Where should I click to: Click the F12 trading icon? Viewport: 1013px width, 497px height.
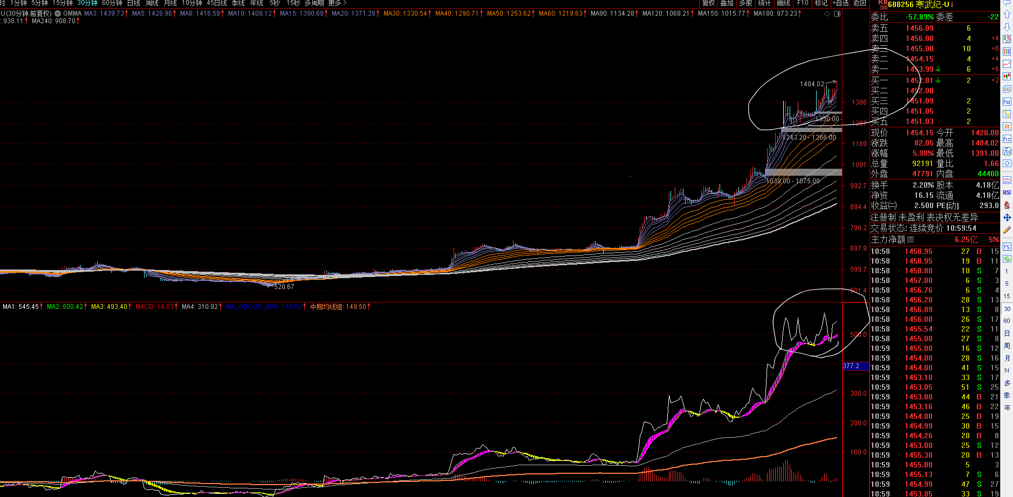click(1007, 139)
